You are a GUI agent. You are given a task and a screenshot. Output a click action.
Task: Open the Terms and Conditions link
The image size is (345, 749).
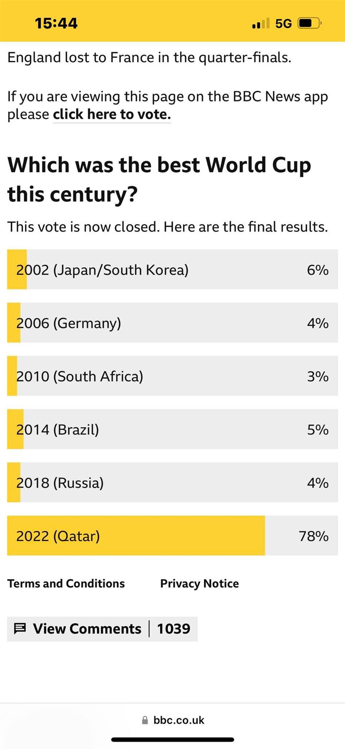click(66, 583)
